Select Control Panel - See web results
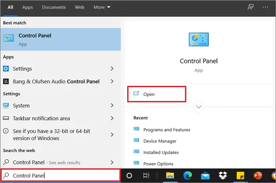Image resolution: width=276 pixels, height=183 pixels. 60,162
